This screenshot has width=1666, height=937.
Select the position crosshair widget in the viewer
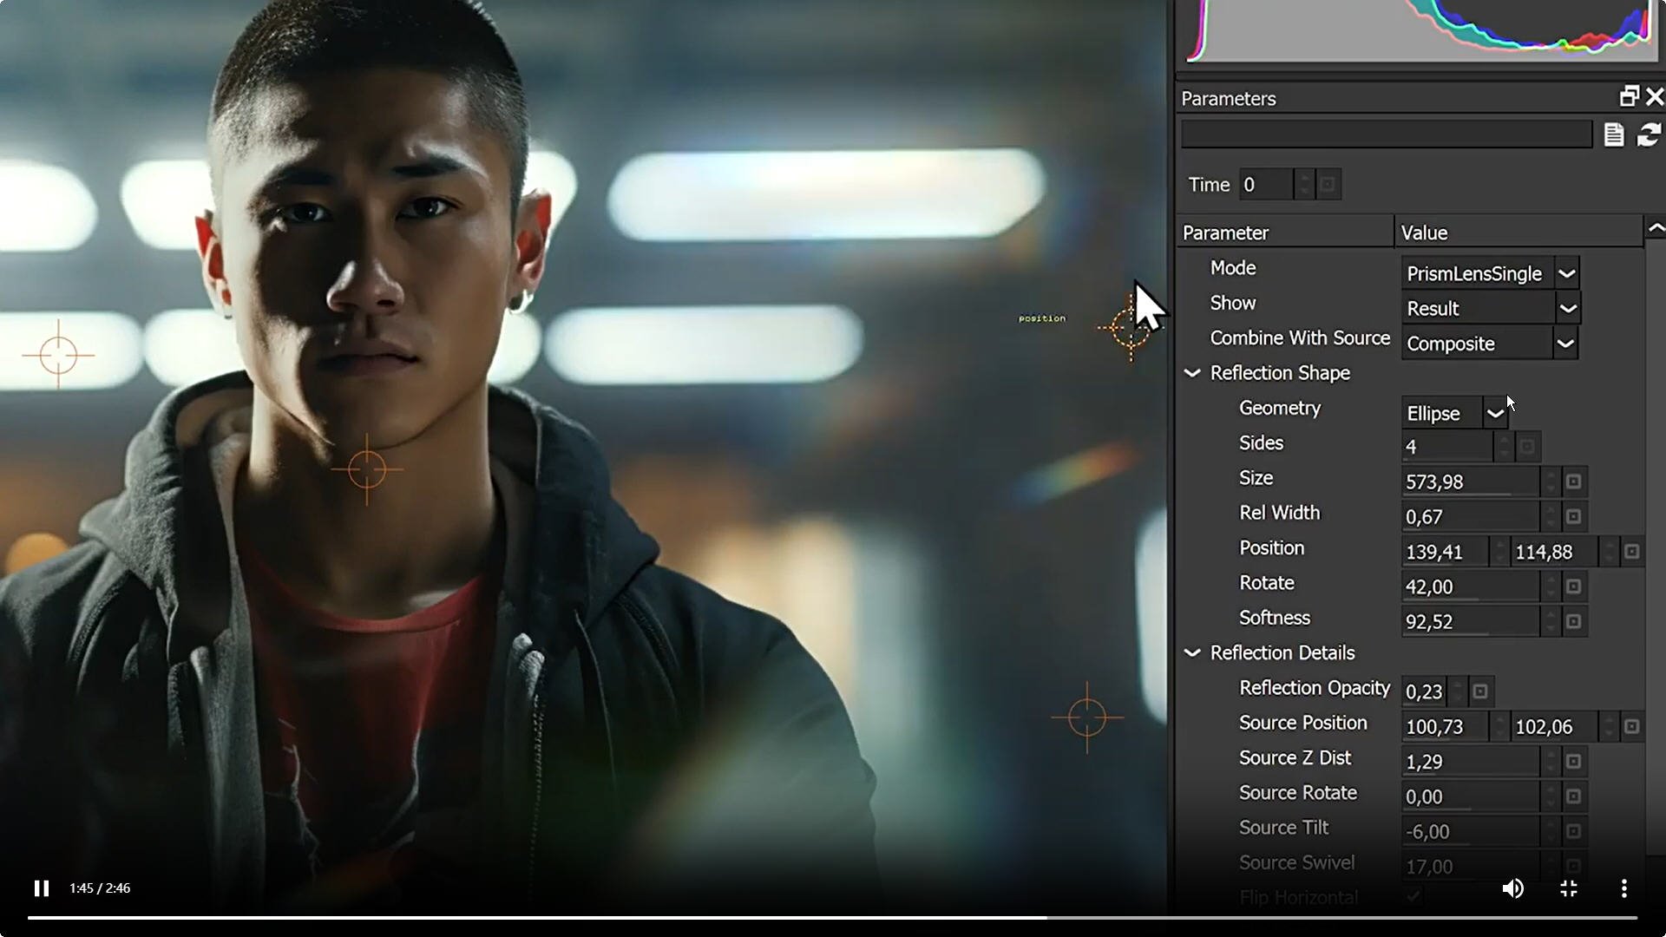point(1130,329)
